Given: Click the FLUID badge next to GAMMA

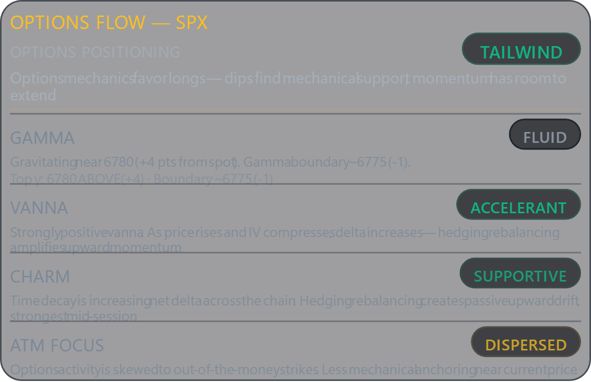Looking at the screenshot, I should click(x=545, y=135).
